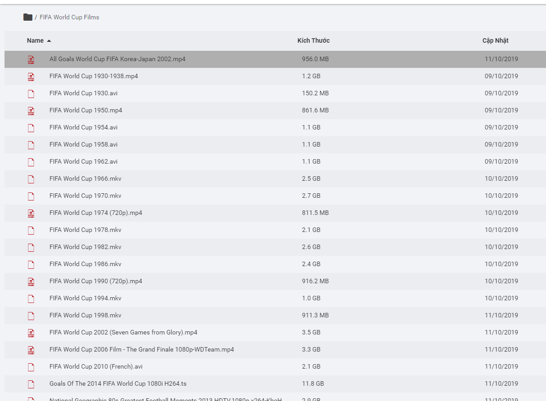Click the MP4 icon for All Goals World Cup 2002
The image size is (546, 401).
pos(31,59)
